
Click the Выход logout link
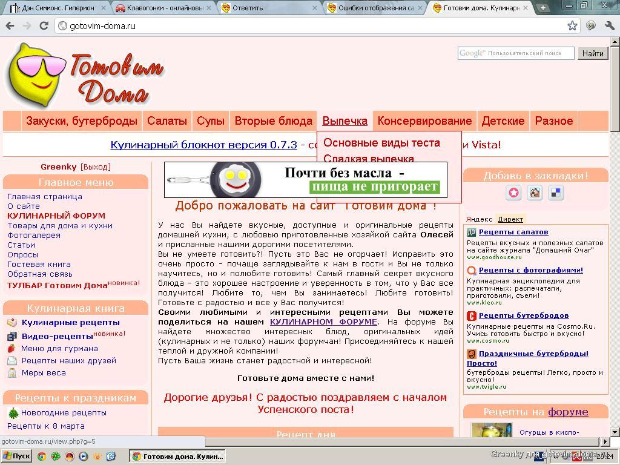[x=95, y=167]
